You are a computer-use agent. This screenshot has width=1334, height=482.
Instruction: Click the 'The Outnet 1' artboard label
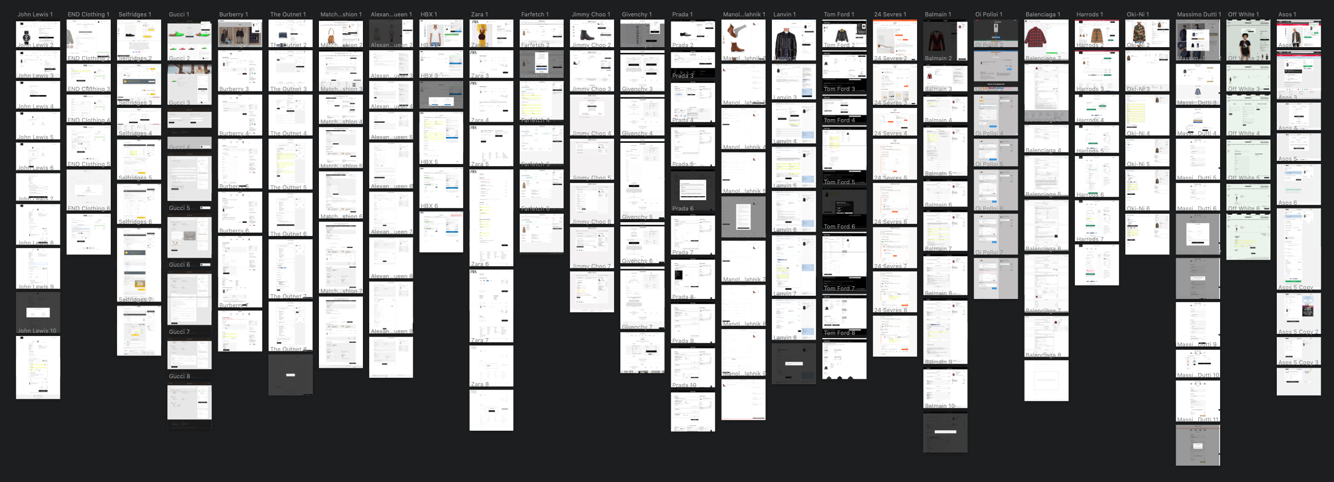pos(288,14)
